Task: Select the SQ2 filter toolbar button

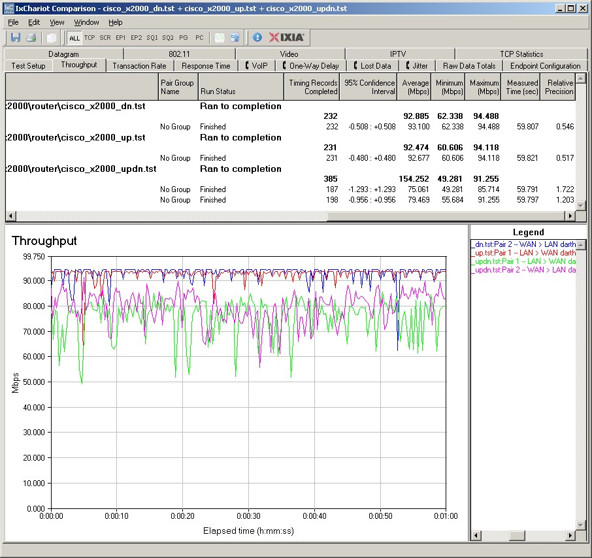Action: 168,38
